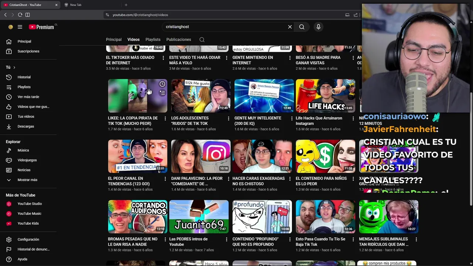Open Las PEORES intros de Youtube
Screen dimensions: 473x266
[x=188, y=242]
